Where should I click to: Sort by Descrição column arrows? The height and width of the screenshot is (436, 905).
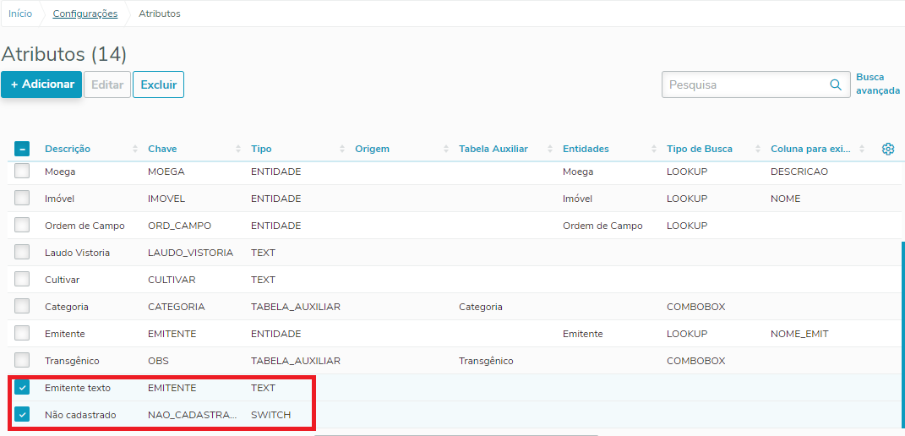[135, 149]
